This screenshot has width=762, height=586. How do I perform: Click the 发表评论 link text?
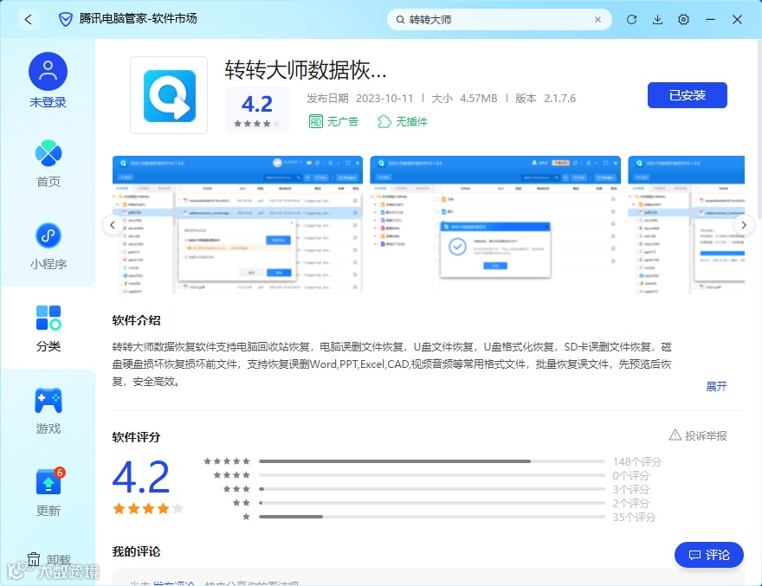(x=174, y=583)
